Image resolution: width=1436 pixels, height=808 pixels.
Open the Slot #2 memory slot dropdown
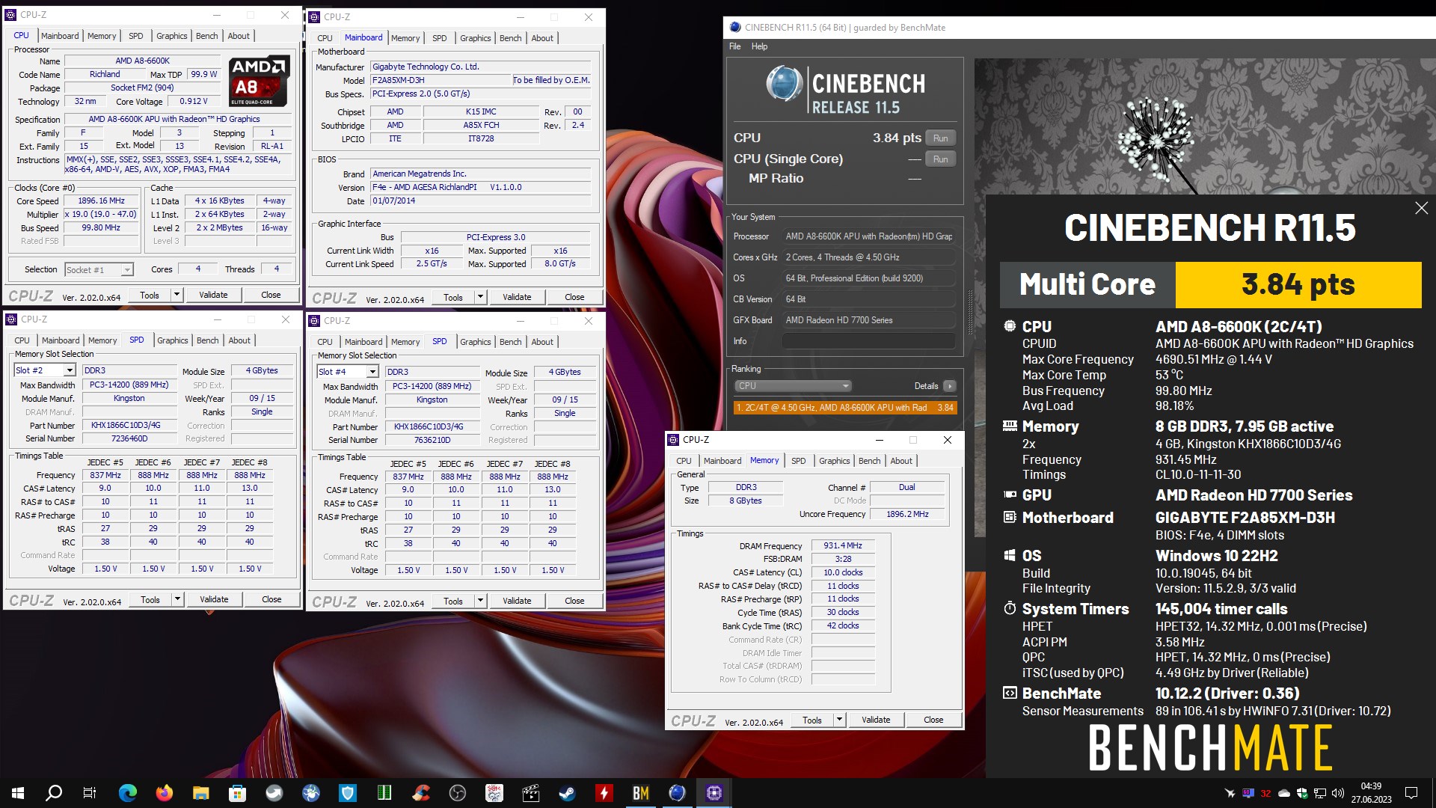45,370
